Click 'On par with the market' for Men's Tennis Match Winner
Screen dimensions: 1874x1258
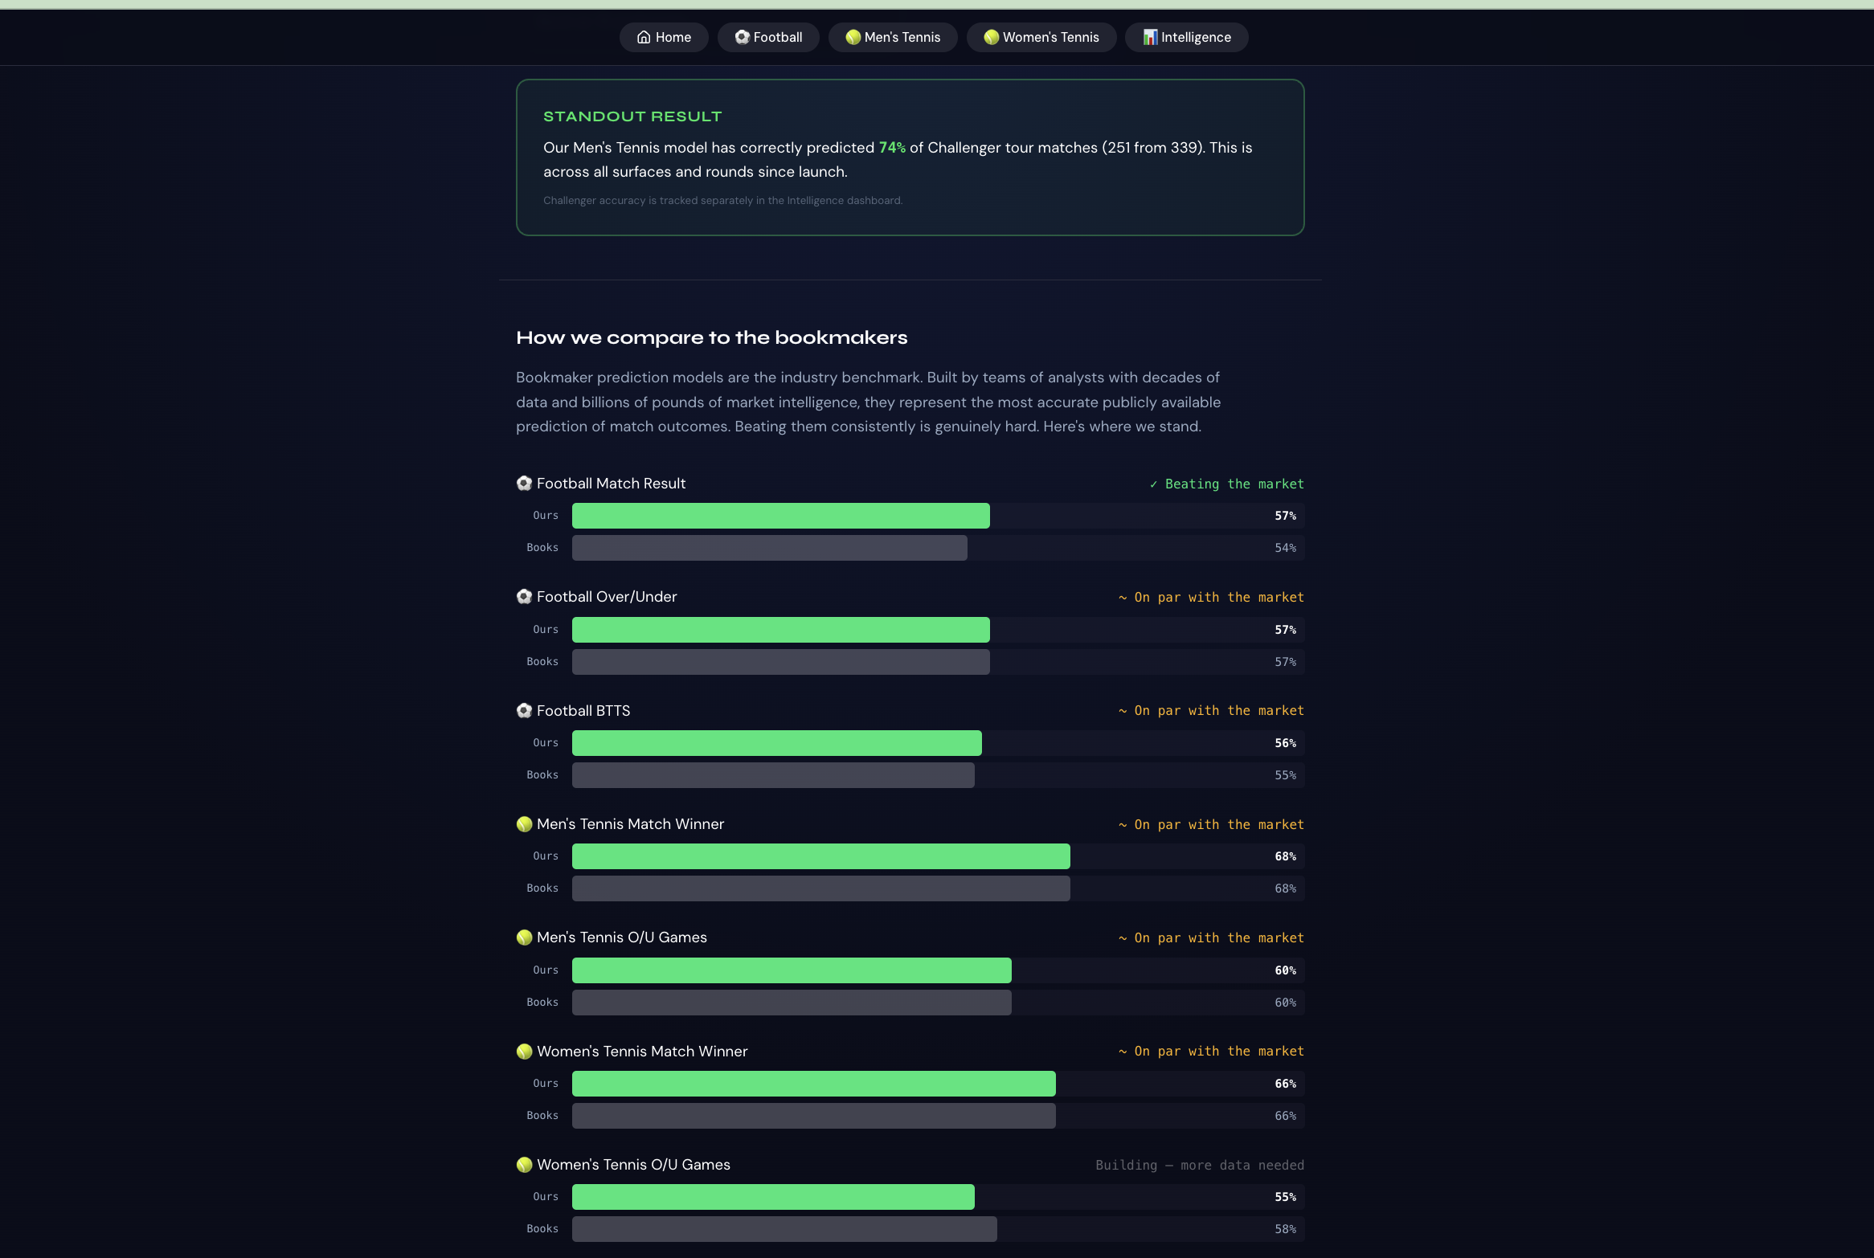coord(1211,824)
